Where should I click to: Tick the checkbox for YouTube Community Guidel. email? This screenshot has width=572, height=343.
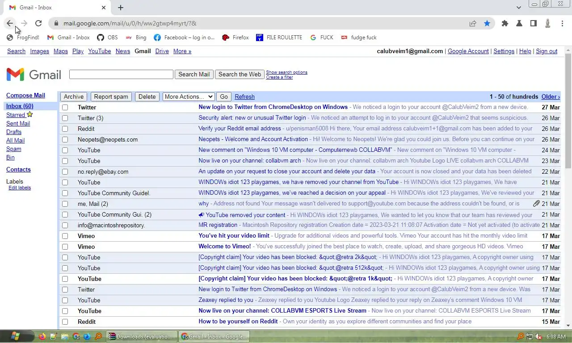(x=65, y=193)
